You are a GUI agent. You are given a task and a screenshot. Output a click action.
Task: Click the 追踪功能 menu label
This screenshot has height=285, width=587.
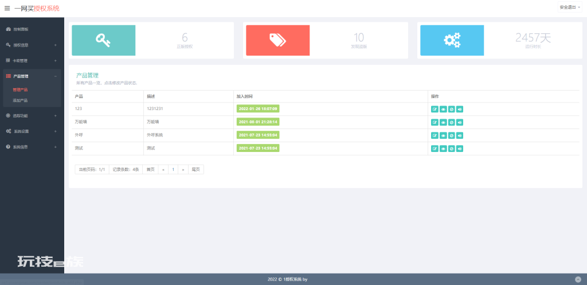click(x=20, y=116)
